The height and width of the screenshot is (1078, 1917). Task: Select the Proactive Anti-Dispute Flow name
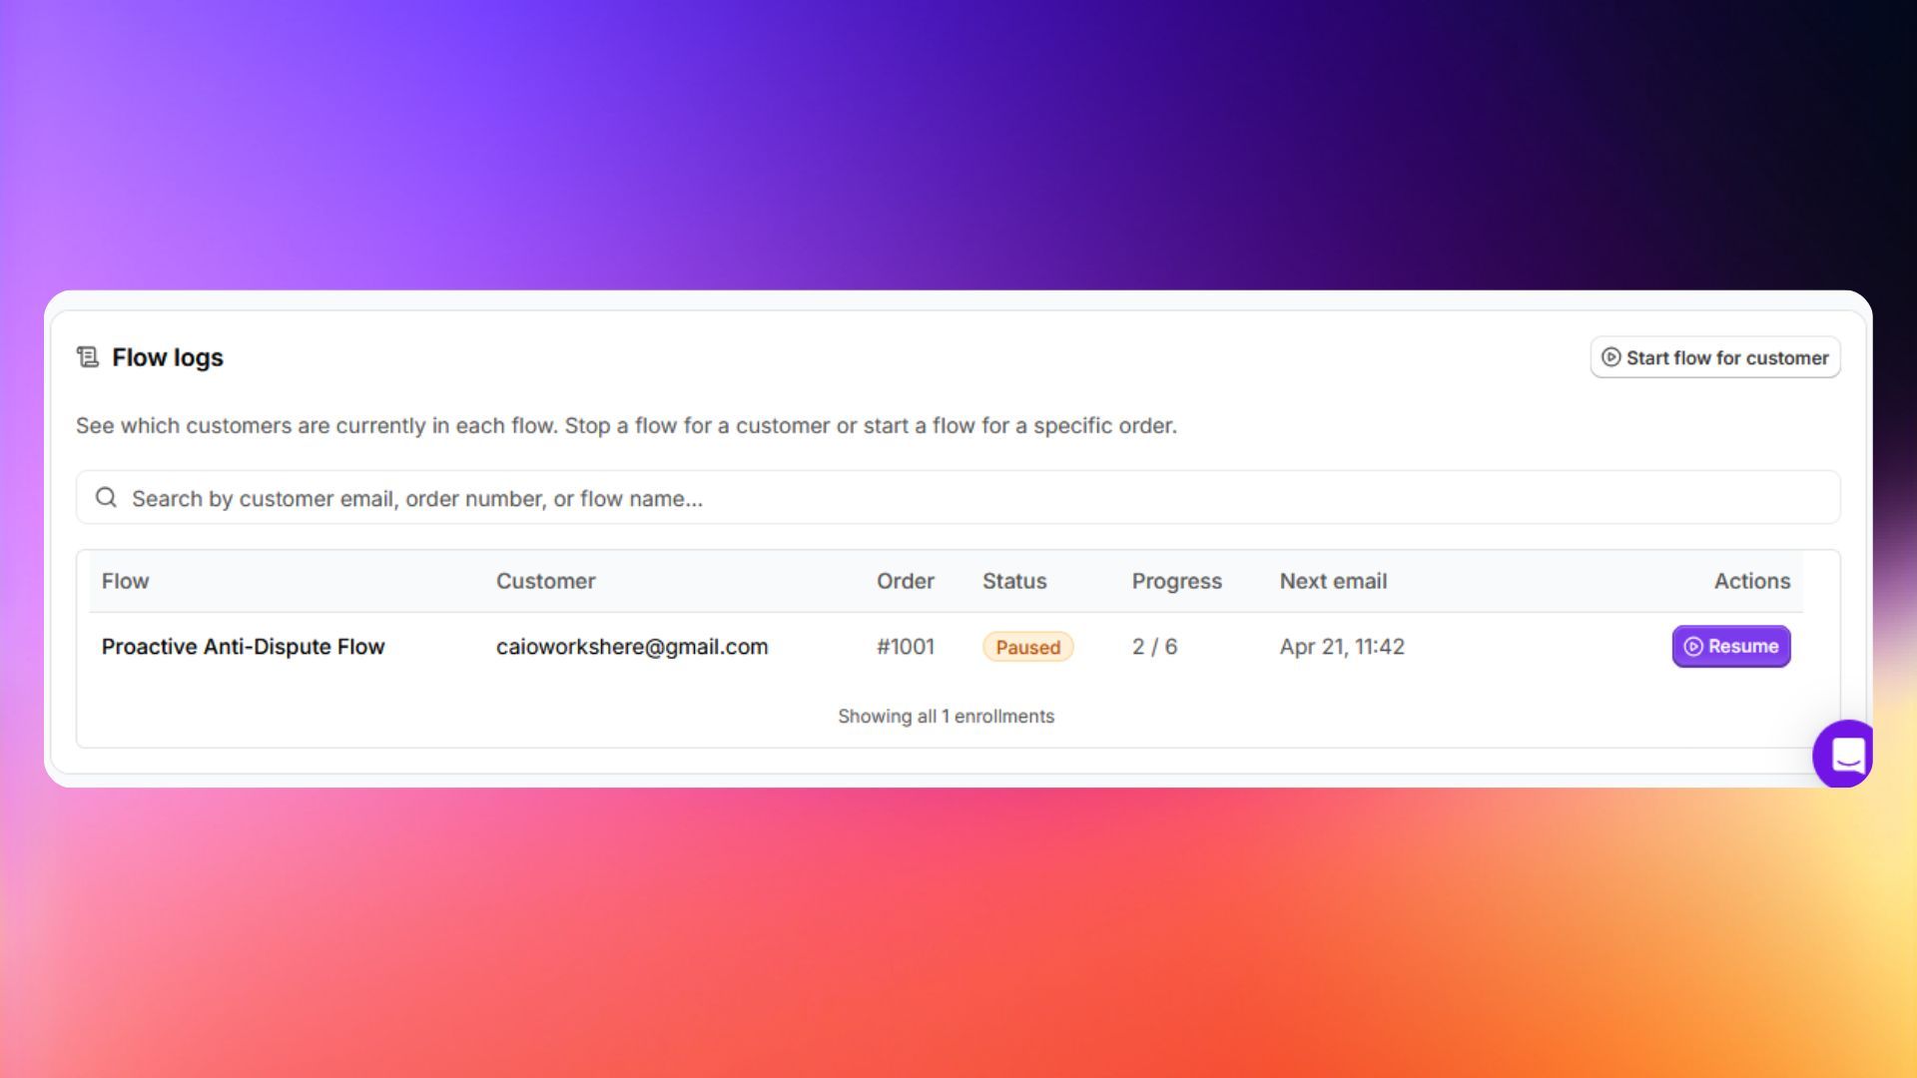(243, 647)
